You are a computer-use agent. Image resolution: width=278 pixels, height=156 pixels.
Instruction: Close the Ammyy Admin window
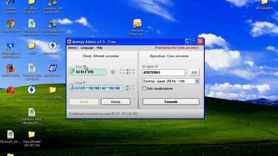(201, 42)
